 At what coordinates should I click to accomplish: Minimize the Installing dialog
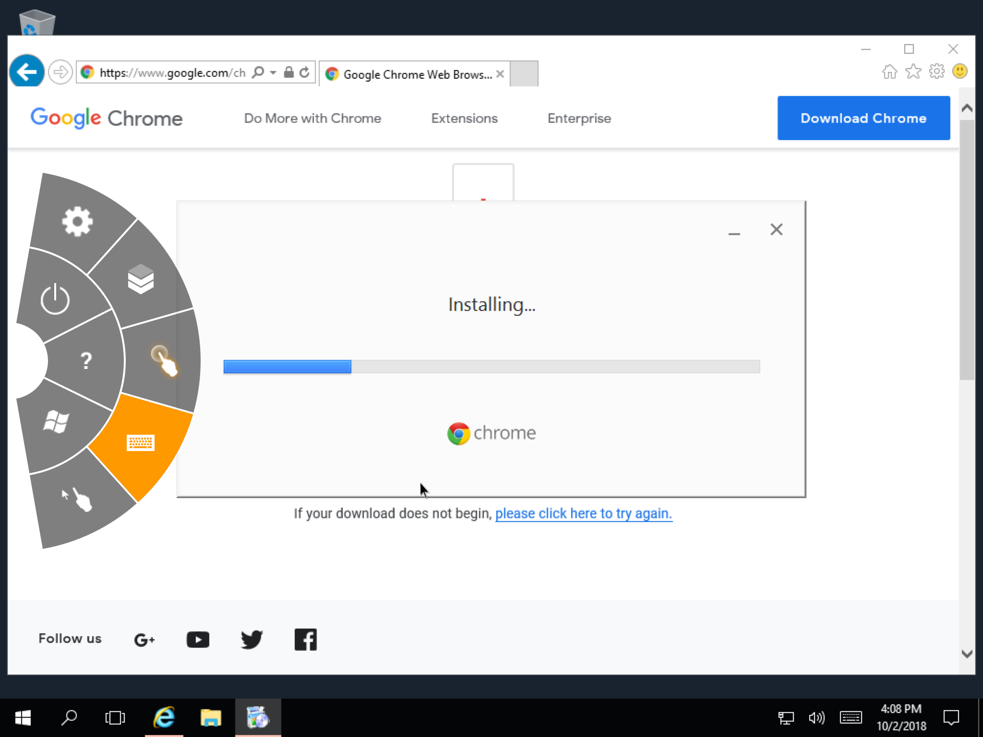click(x=734, y=234)
